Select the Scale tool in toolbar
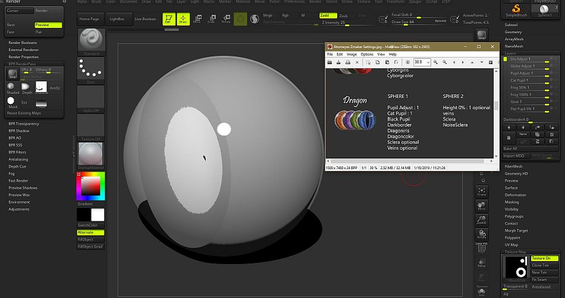This screenshot has width=565, height=298. point(212,18)
